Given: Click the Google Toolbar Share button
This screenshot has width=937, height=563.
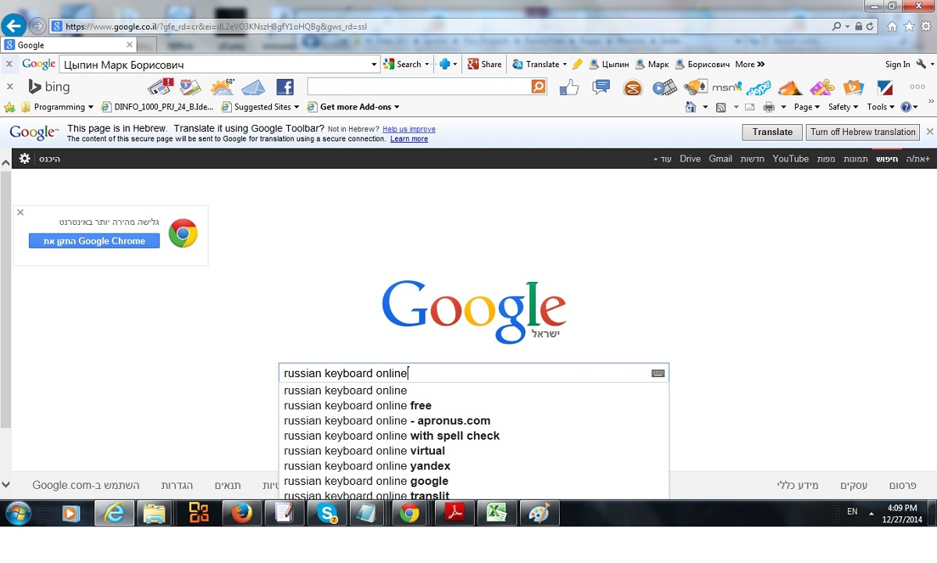Looking at the screenshot, I should coord(484,64).
